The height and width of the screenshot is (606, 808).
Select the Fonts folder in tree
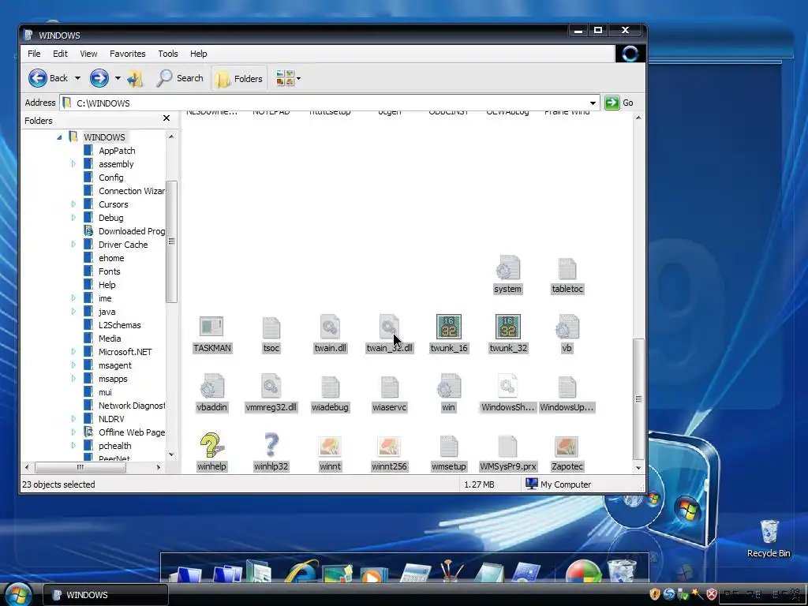point(109,271)
